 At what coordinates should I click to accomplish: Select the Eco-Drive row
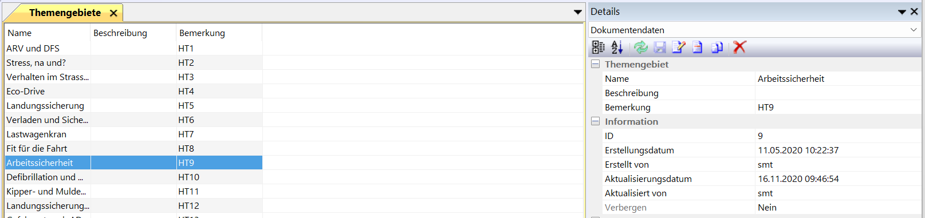tap(133, 91)
